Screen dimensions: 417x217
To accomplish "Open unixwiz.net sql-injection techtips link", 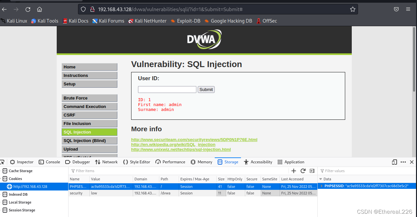I will tap(181, 149).
